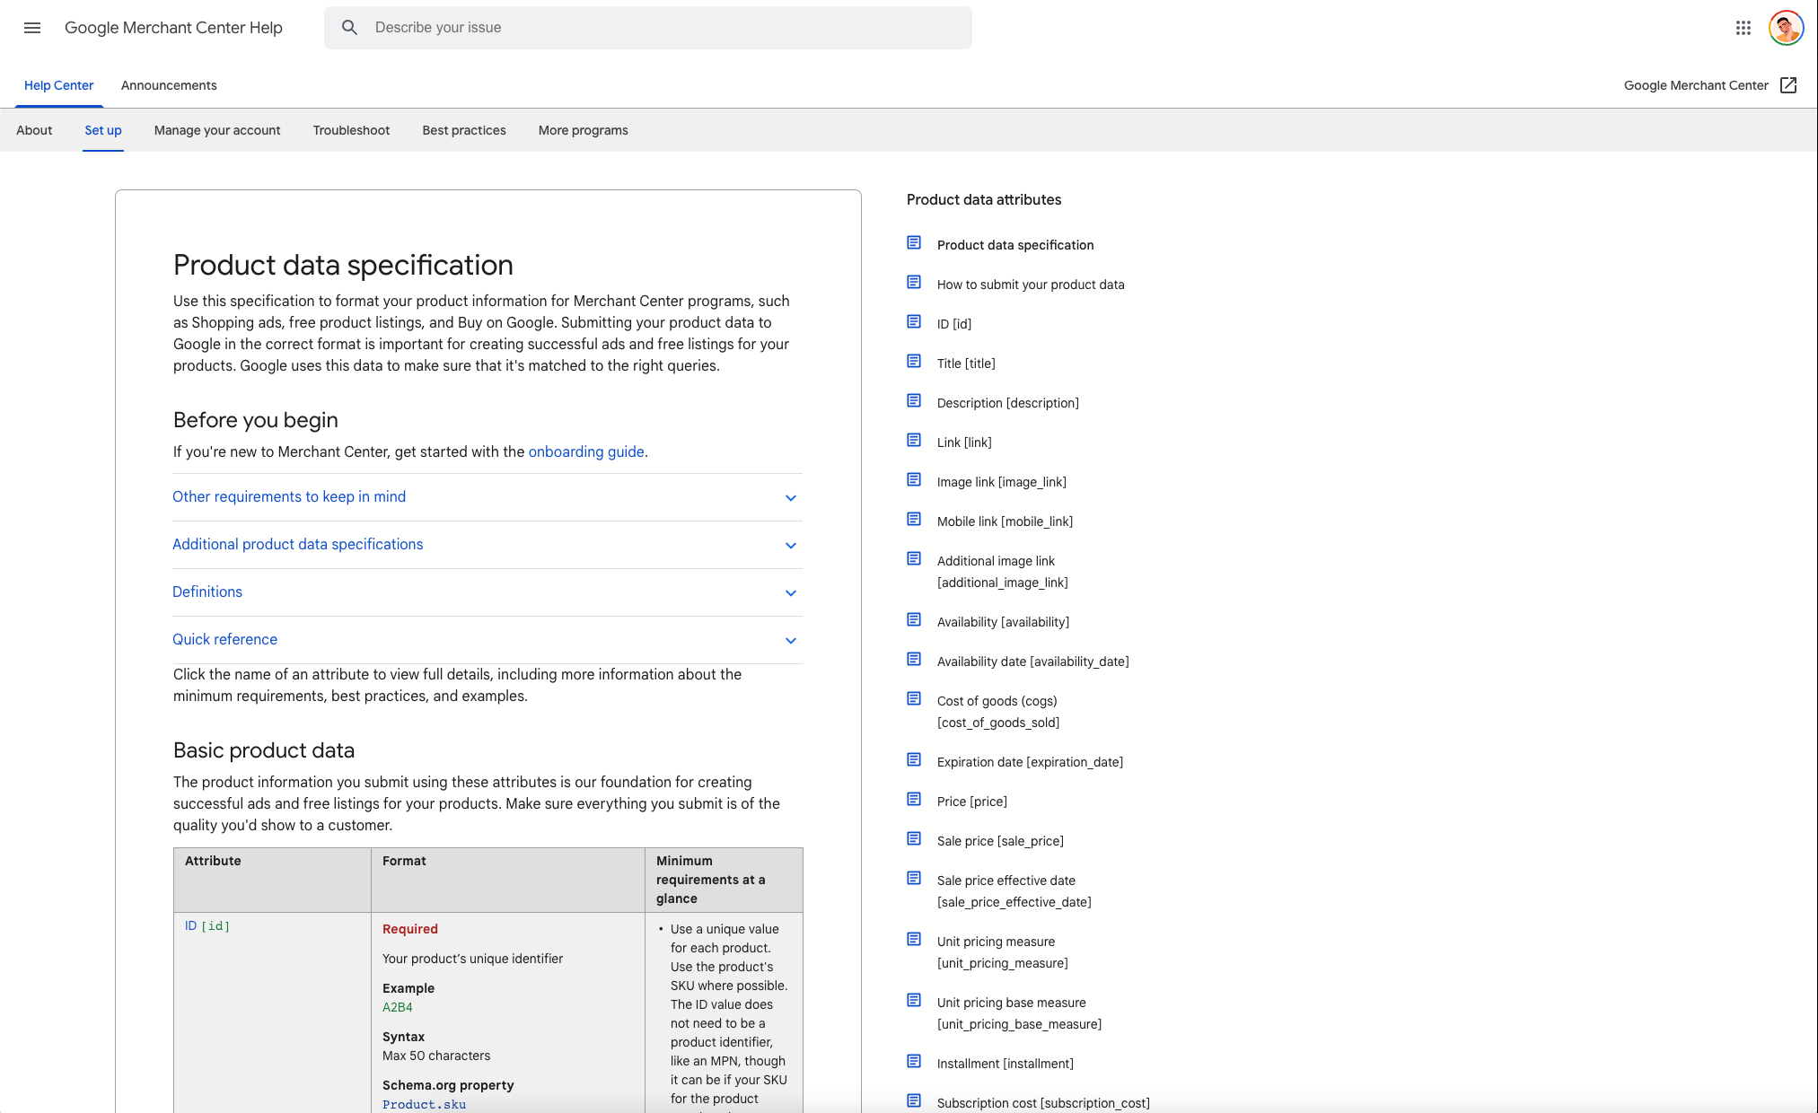Click article icon beside Availability [availability]
Image resolution: width=1818 pixels, height=1113 pixels.
[x=914, y=620]
